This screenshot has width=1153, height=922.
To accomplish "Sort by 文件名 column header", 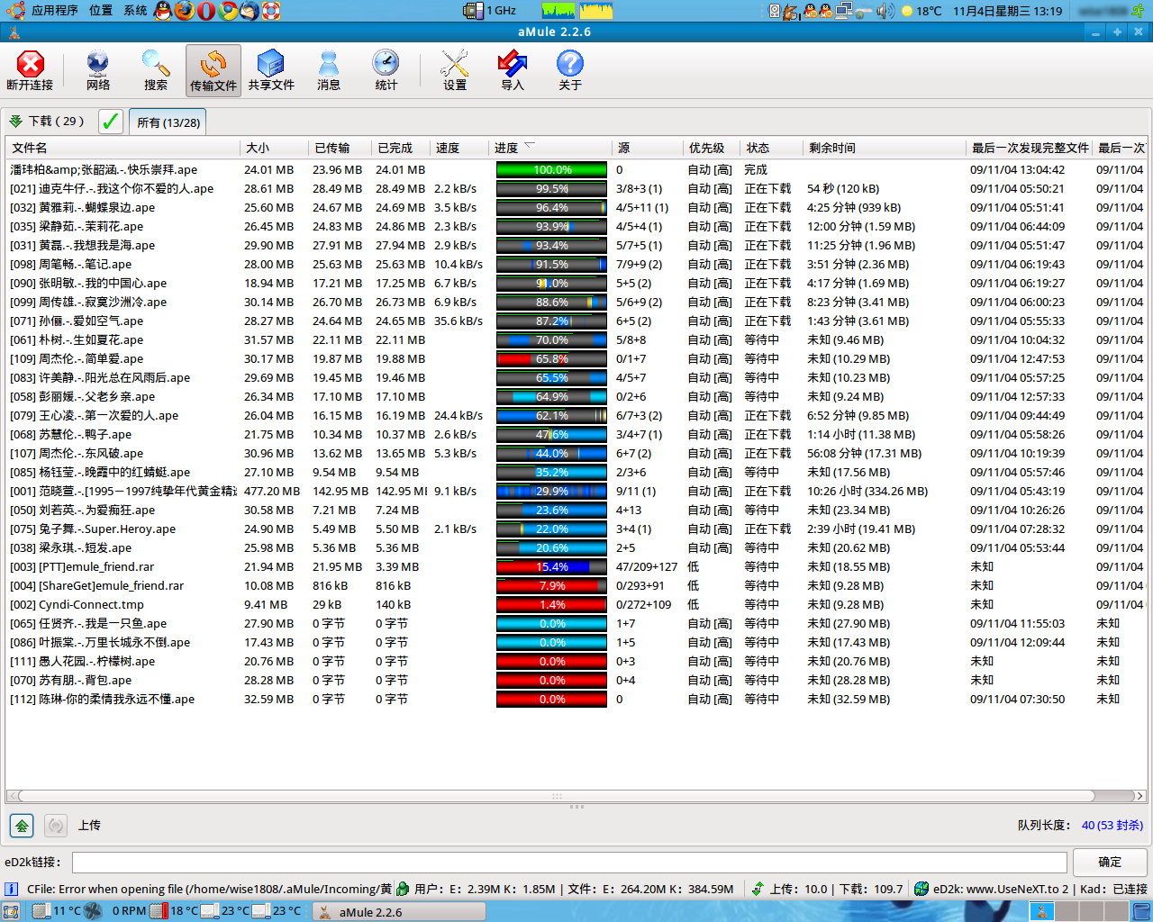I will pos(123,148).
